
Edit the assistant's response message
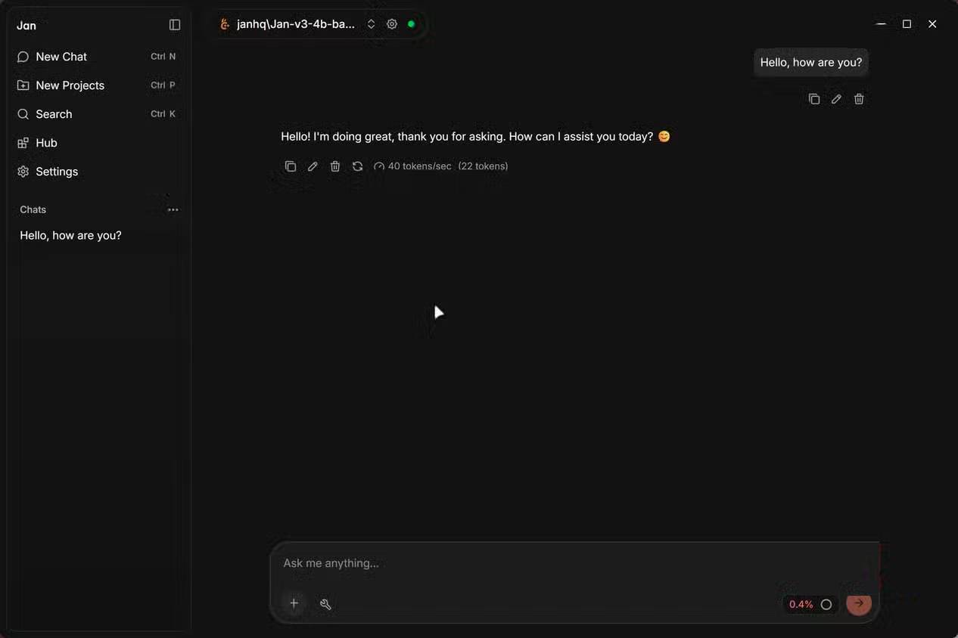coord(313,166)
